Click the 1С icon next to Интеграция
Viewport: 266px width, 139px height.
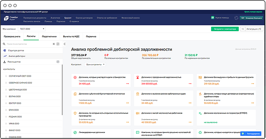[243, 29]
